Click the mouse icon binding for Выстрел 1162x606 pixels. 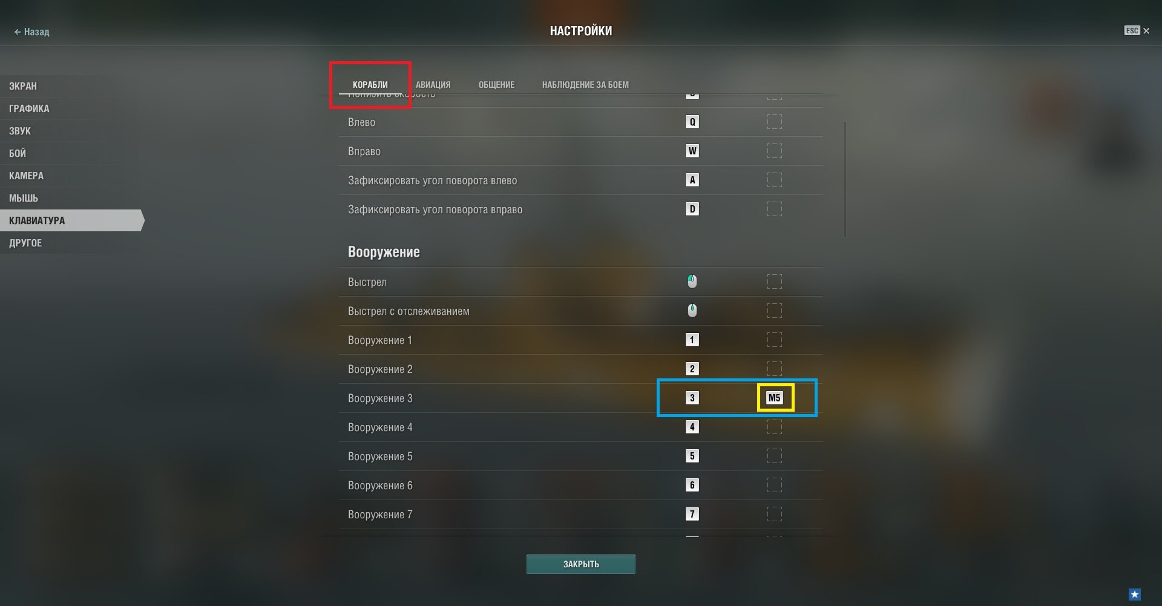(x=692, y=282)
